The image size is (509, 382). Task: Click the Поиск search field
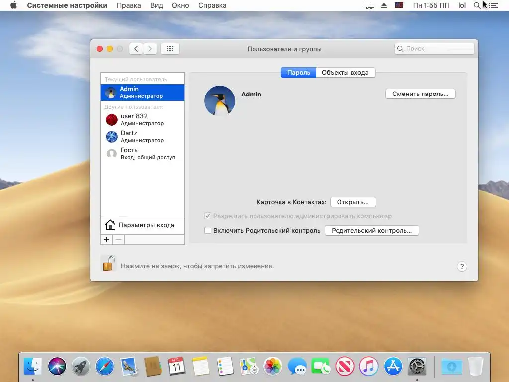click(434, 49)
